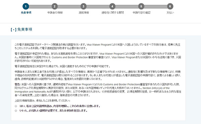Click the いいえ、より詳しい説明が必要です label text
The image size is (201, 124).
point(54,111)
